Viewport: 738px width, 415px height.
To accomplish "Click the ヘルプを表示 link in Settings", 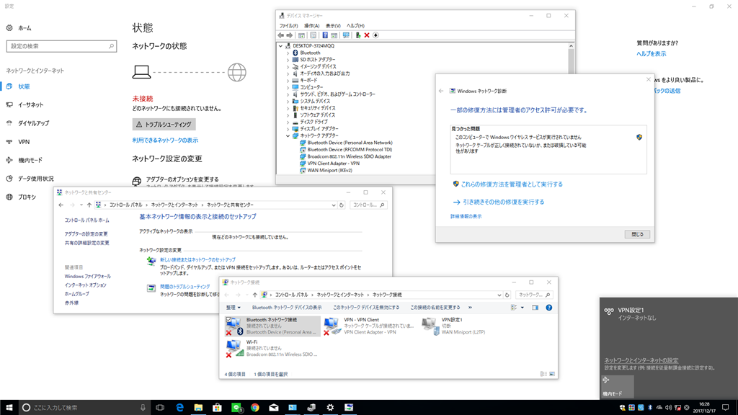I will tap(652, 54).
